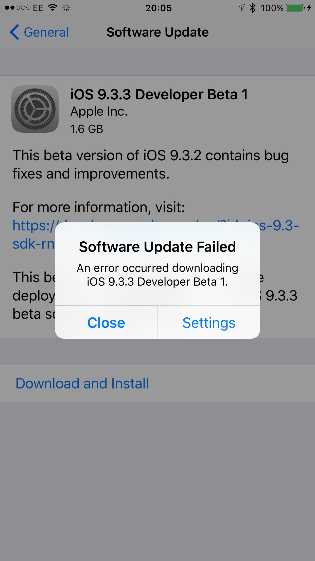Go back to General settings
Screen dimensions: 315x561
pyautogui.click(x=39, y=32)
